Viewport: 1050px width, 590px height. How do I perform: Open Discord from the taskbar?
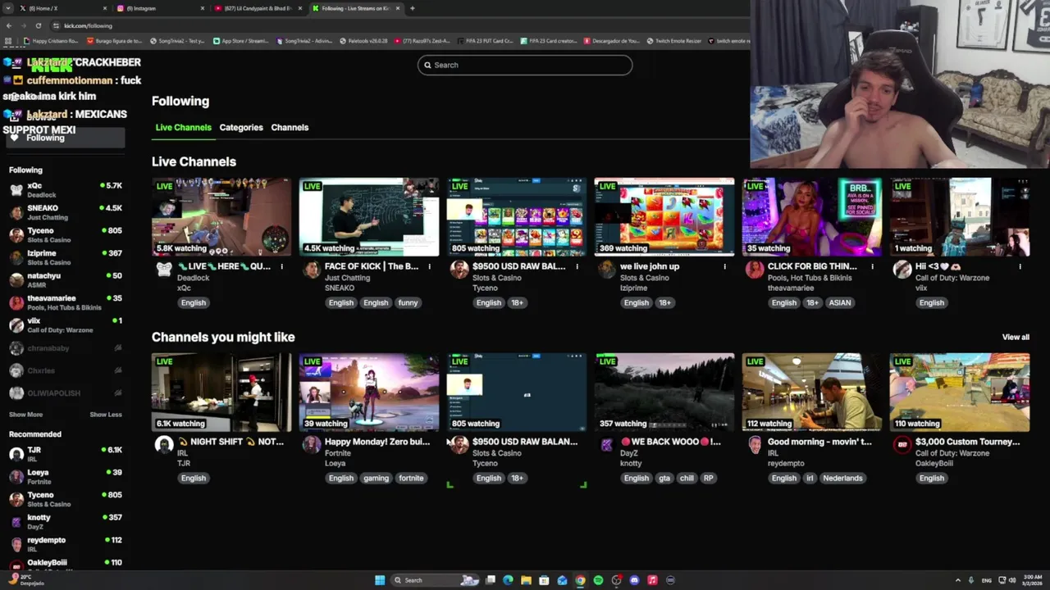(x=634, y=580)
